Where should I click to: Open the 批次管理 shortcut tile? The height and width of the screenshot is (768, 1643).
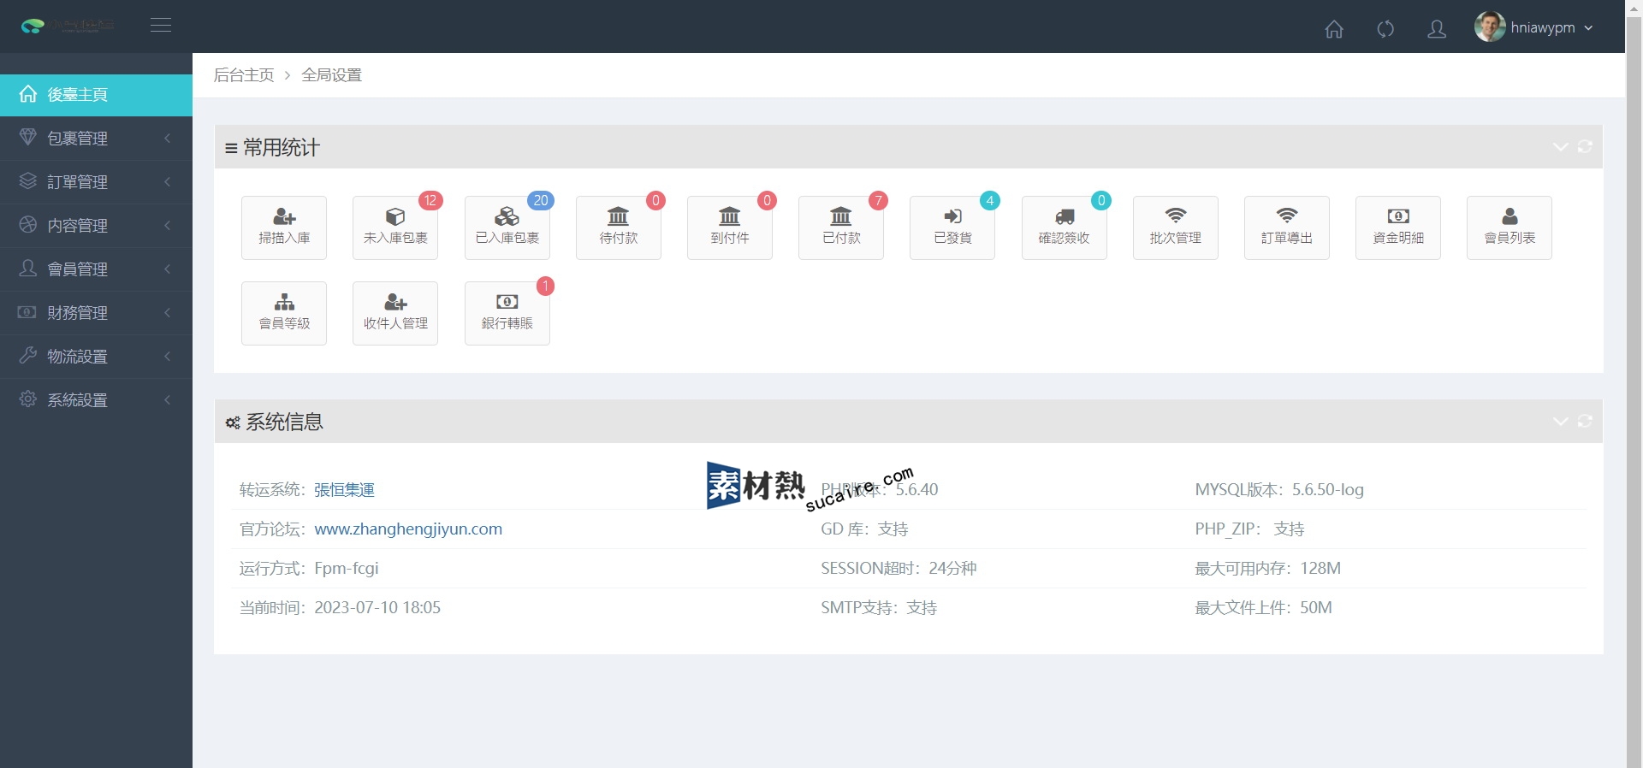(x=1176, y=227)
